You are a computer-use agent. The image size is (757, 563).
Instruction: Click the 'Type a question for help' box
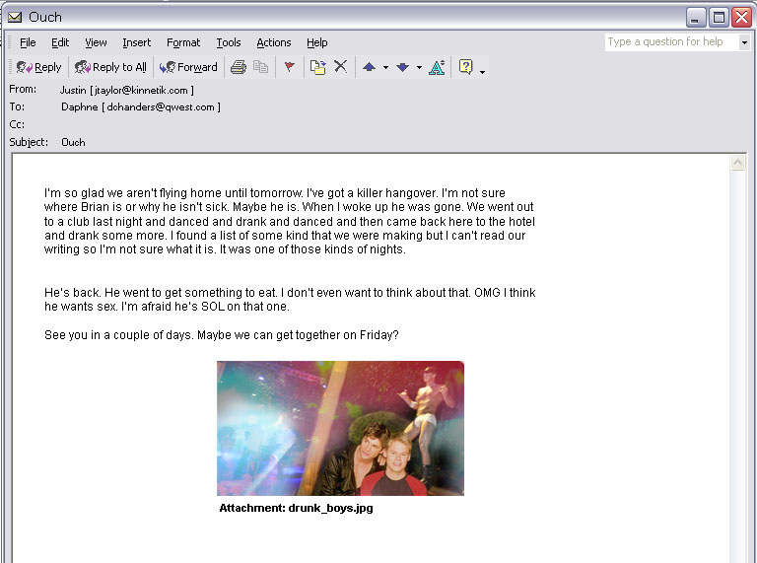click(671, 42)
